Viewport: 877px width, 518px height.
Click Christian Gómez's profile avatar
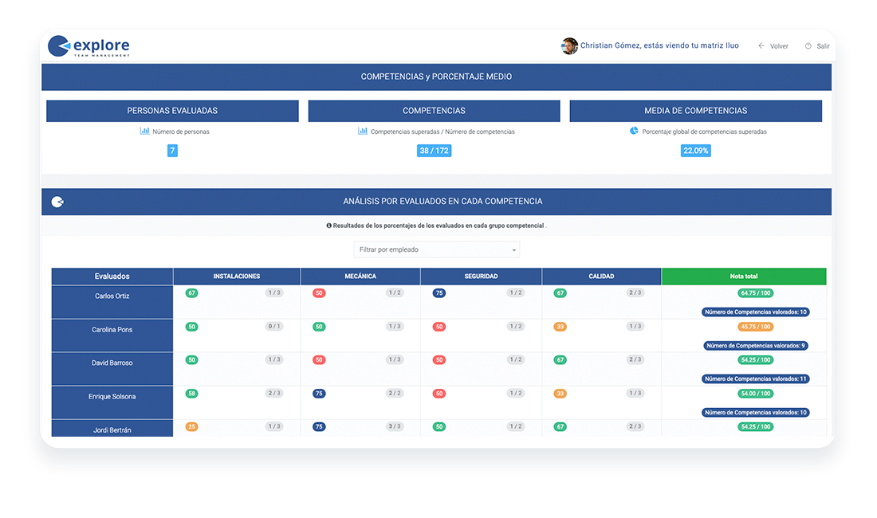[x=569, y=45]
